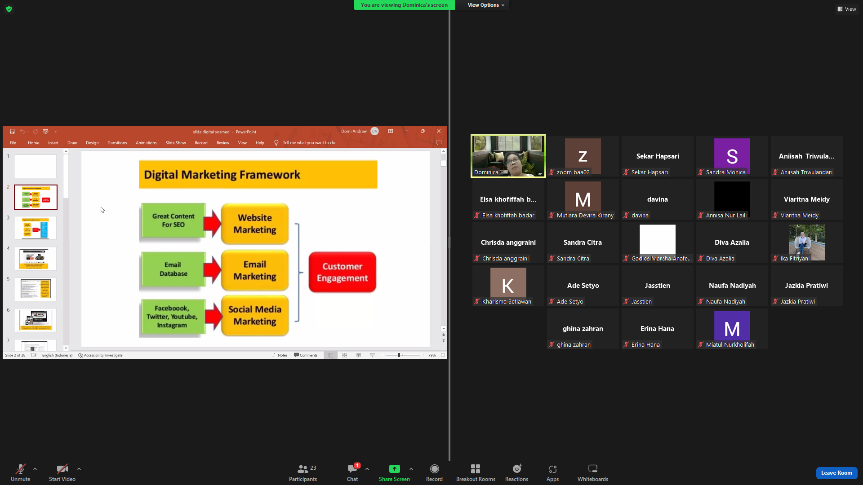The image size is (863, 485).
Task: Open the Animations ribbon tab
Action: pos(146,143)
